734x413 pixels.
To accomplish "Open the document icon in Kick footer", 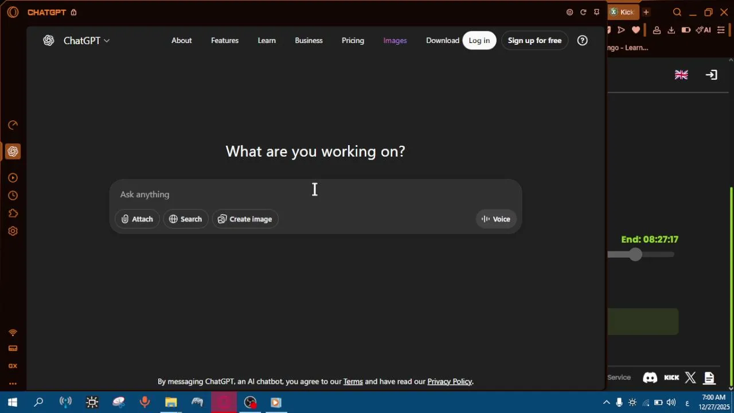I will [x=709, y=377].
